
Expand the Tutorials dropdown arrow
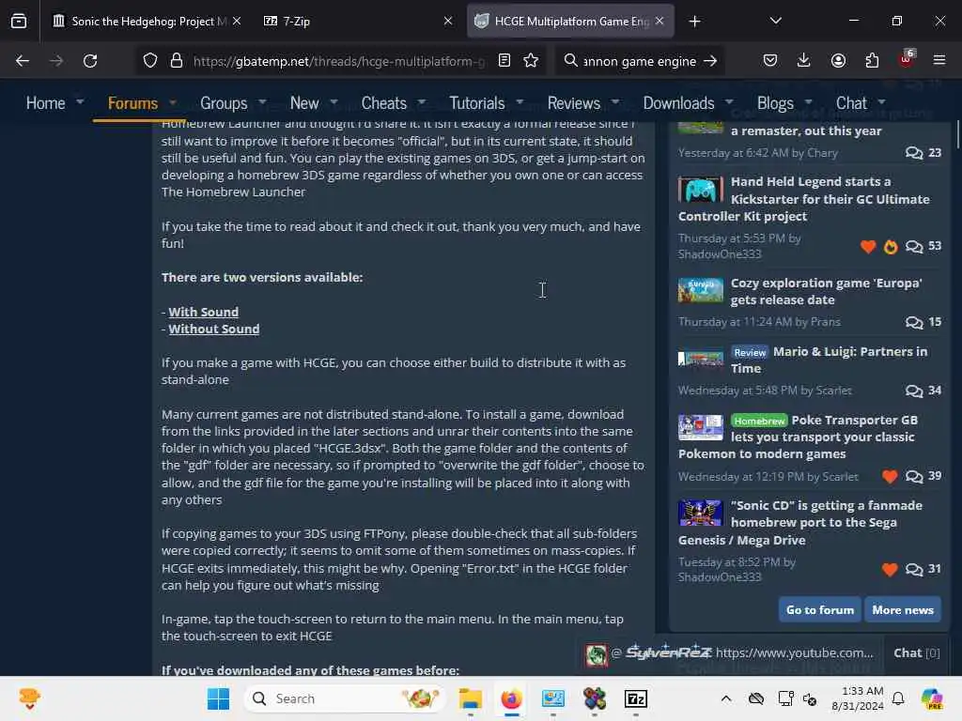click(520, 101)
